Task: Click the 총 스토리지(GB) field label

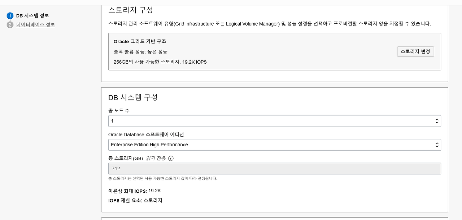Action: (x=126, y=159)
